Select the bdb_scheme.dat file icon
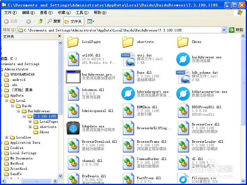Viewport: 247px width, 185px height. [x=183, y=76]
